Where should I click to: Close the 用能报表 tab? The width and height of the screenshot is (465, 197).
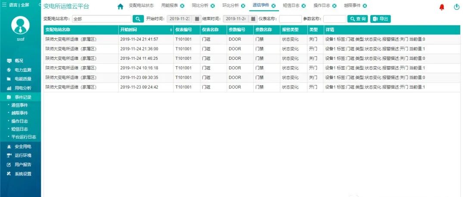[182, 6]
